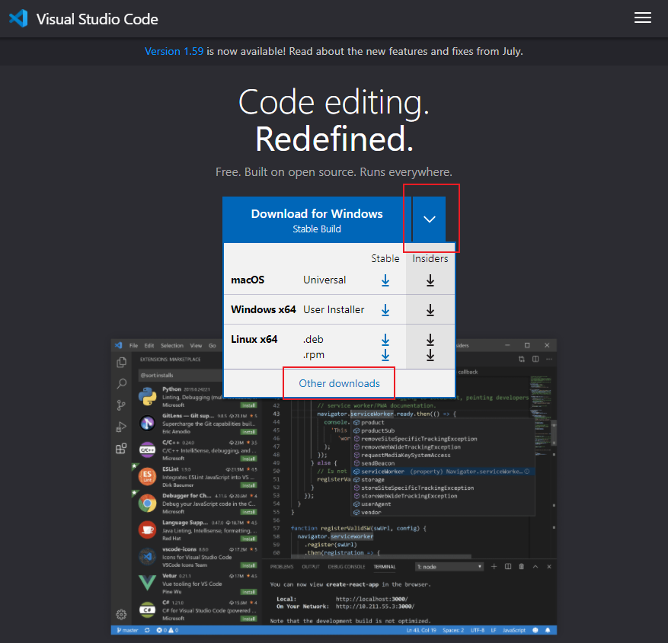Download Linux x64 .deb Insiders package
This screenshot has height=643, width=668.
pos(430,340)
